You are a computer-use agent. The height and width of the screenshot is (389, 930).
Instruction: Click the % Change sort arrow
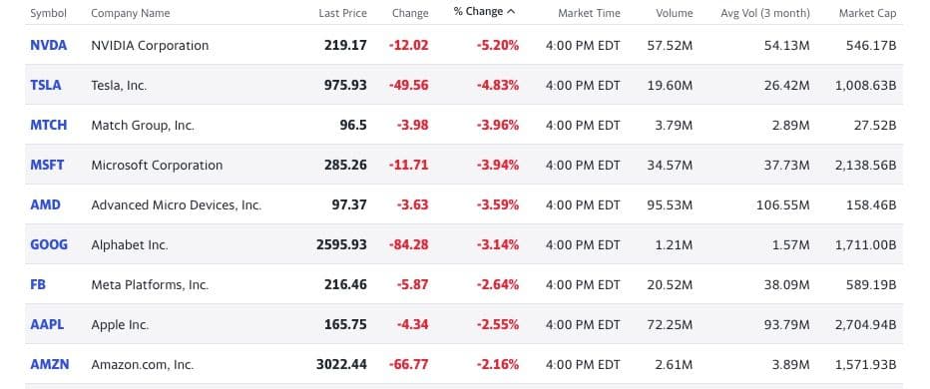tap(511, 11)
